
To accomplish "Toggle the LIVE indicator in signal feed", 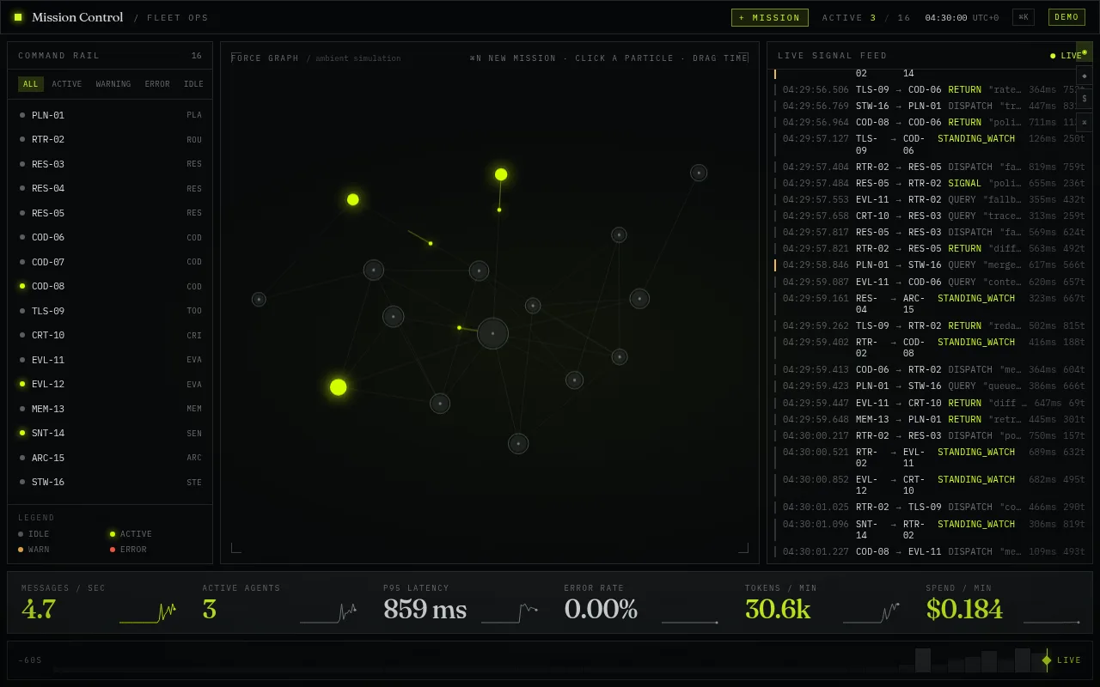I will 1066,56.
